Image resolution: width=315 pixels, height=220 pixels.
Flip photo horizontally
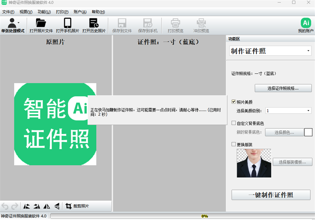coord(47,206)
